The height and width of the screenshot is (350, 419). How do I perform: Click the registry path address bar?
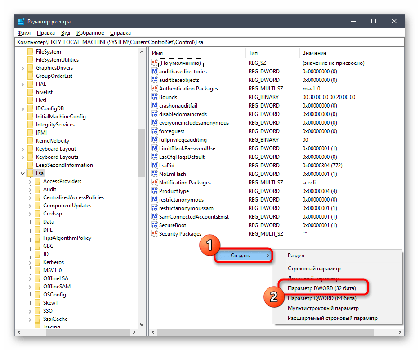(x=209, y=42)
